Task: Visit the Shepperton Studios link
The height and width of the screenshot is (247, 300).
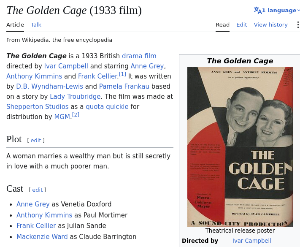Action: 37,107
